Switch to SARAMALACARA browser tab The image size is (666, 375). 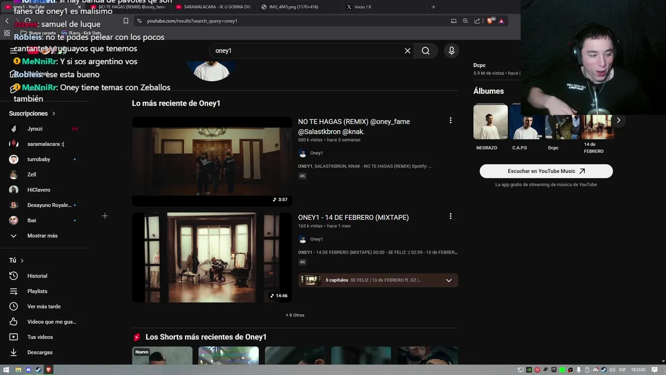click(213, 7)
